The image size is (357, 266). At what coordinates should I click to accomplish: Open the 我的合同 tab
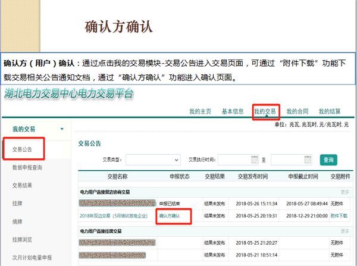click(297, 111)
